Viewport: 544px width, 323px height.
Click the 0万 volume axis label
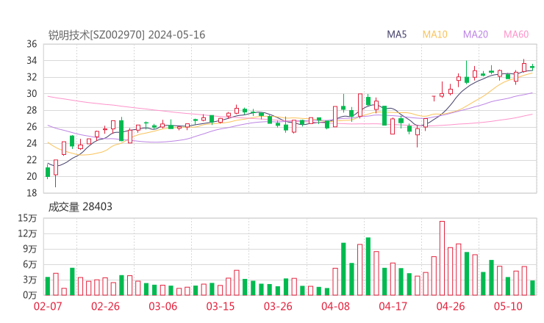coord(30,295)
